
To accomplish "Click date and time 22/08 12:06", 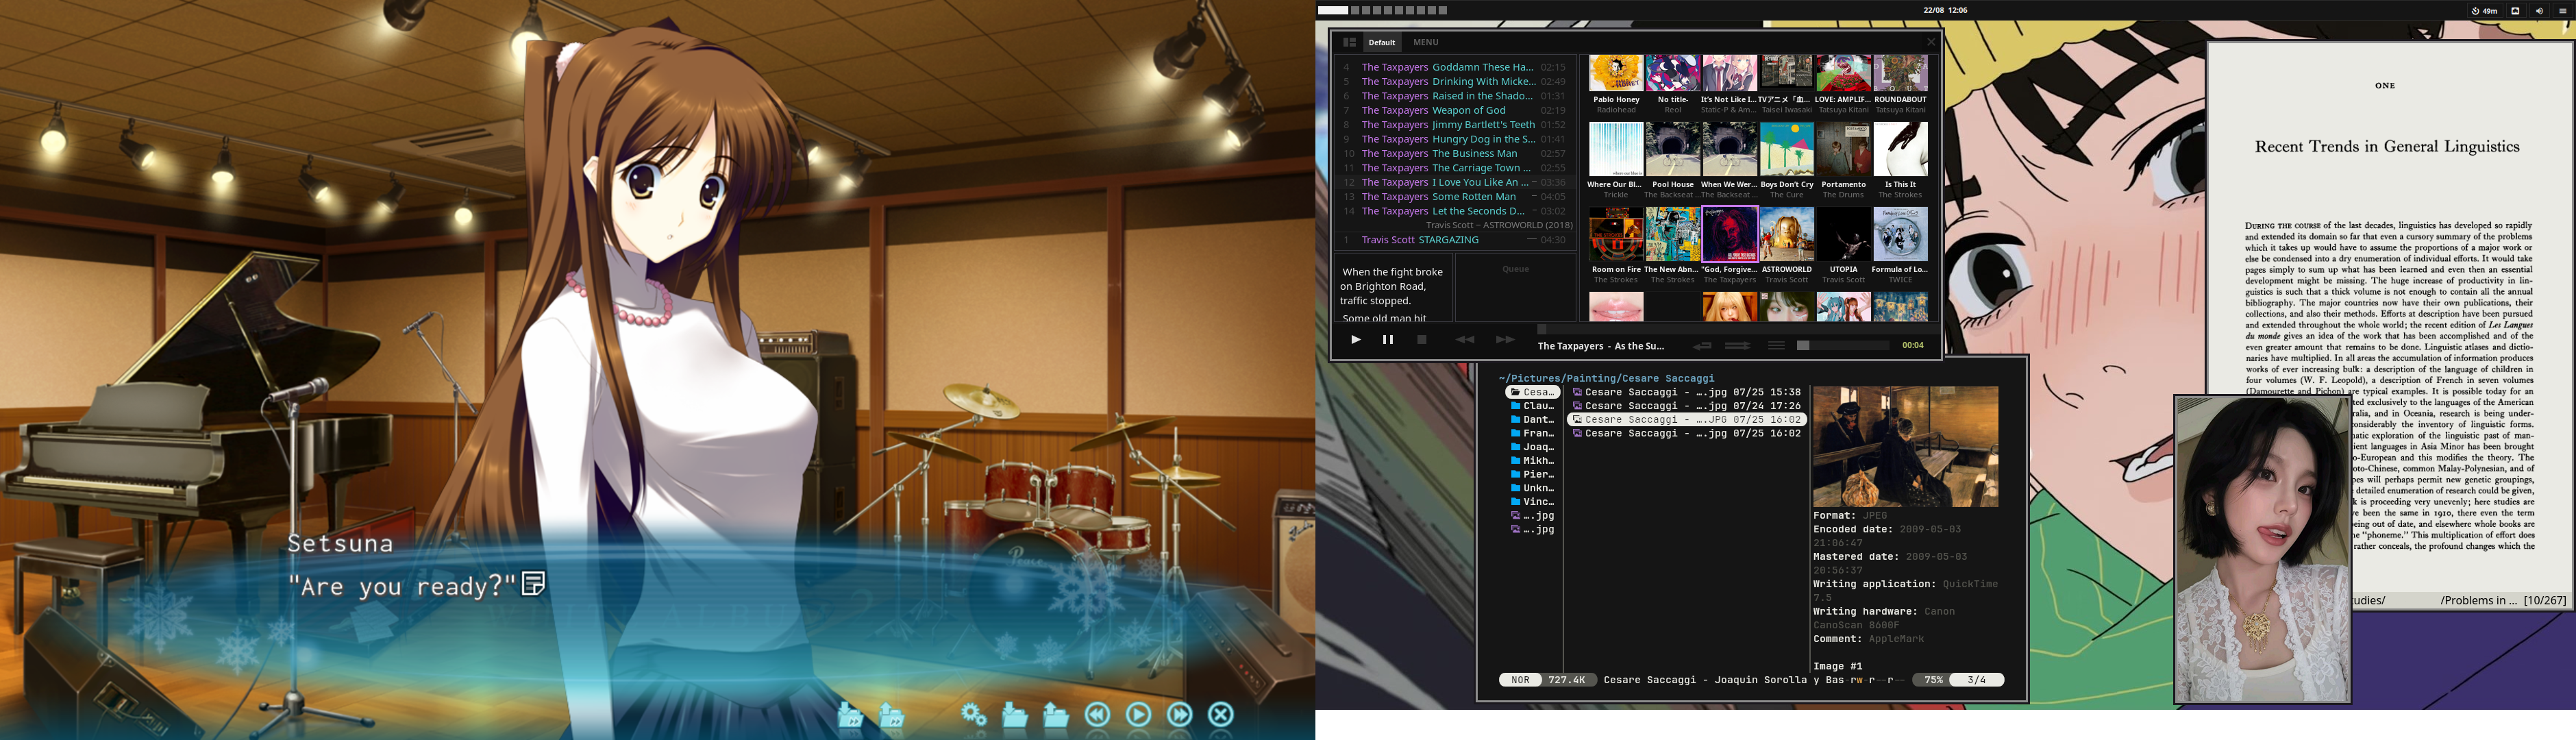I will coord(1945,10).
